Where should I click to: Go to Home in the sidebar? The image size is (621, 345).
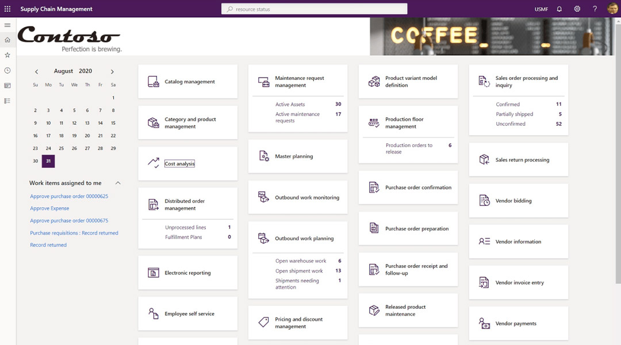[x=7, y=40]
